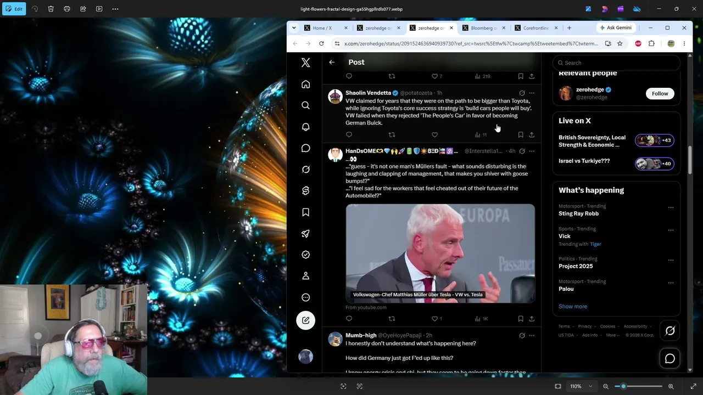Open the verified badge icon in X sidebar
Viewport: 703px width, 395px height.
(x=306, y=255)
